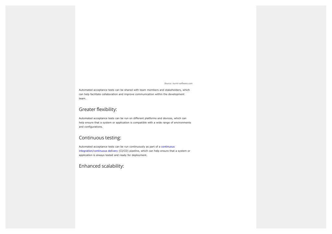Click the word 'team.' ending the first paragraph
The width and height of the screenshot is (332, 234).
(83, 98)
